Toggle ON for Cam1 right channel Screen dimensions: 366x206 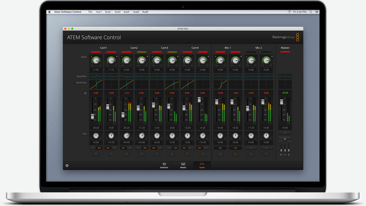click(108, 148)
